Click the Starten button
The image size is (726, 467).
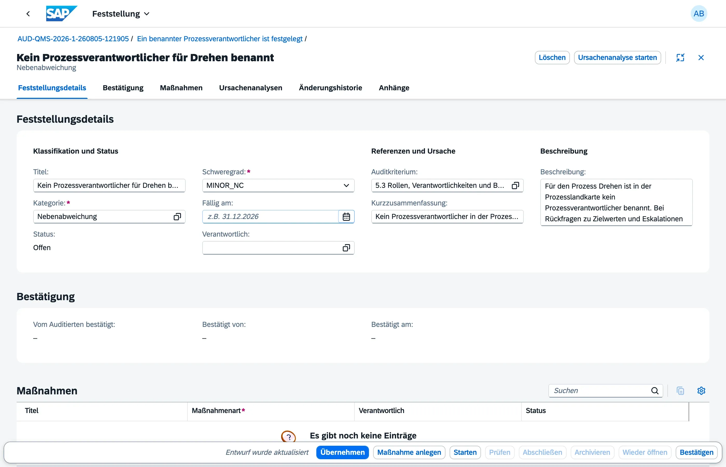(x=465, y=452)
